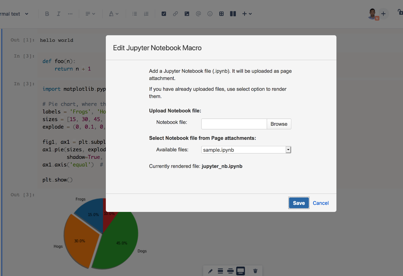Save the Jupyter Notebook macro settings
This screenshot has height=276, width=403.
point(299,203)
